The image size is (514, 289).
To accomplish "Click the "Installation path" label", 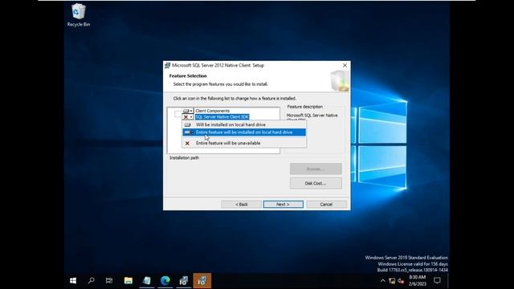I will tap(184, 158).
